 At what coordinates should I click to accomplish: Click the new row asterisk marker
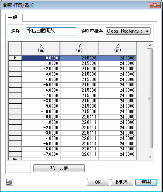[x=15, y=159]
